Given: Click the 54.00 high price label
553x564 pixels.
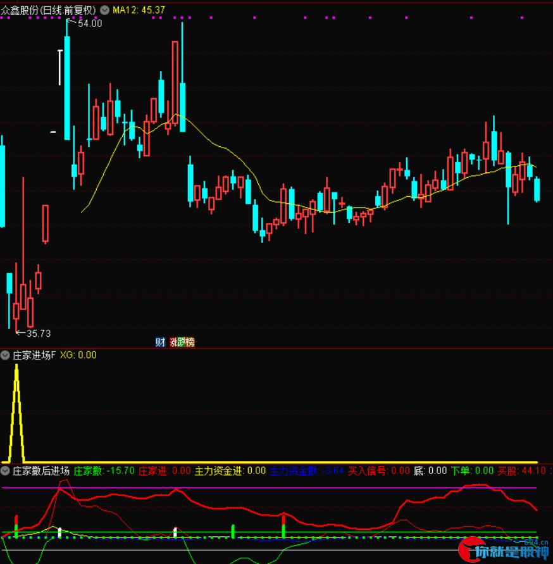Looking at the screenshot, I should (90, 23).
